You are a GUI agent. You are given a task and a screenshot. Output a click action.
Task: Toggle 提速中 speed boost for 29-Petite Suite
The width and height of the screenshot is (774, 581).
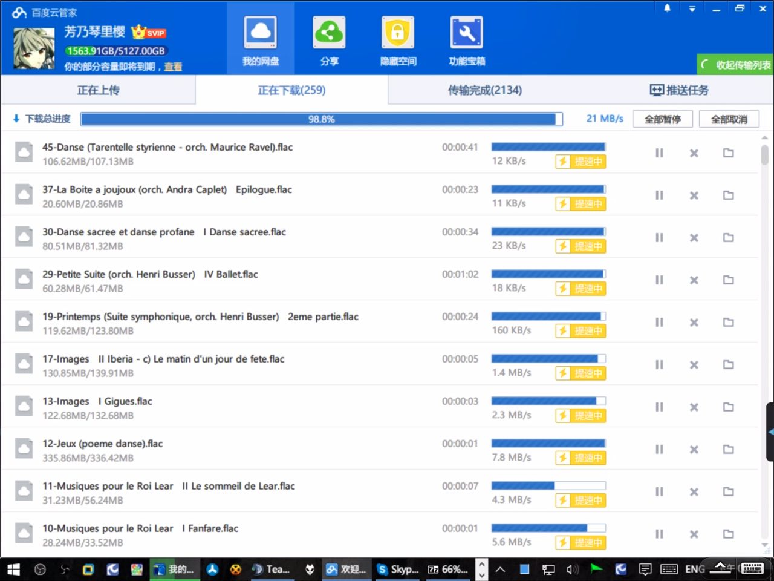[580, 289]
